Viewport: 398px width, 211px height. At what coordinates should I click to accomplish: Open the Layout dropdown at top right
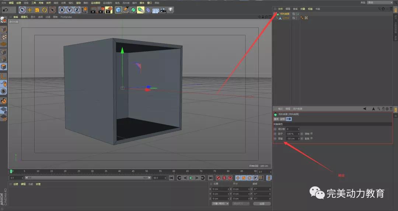tap(380, 3)
